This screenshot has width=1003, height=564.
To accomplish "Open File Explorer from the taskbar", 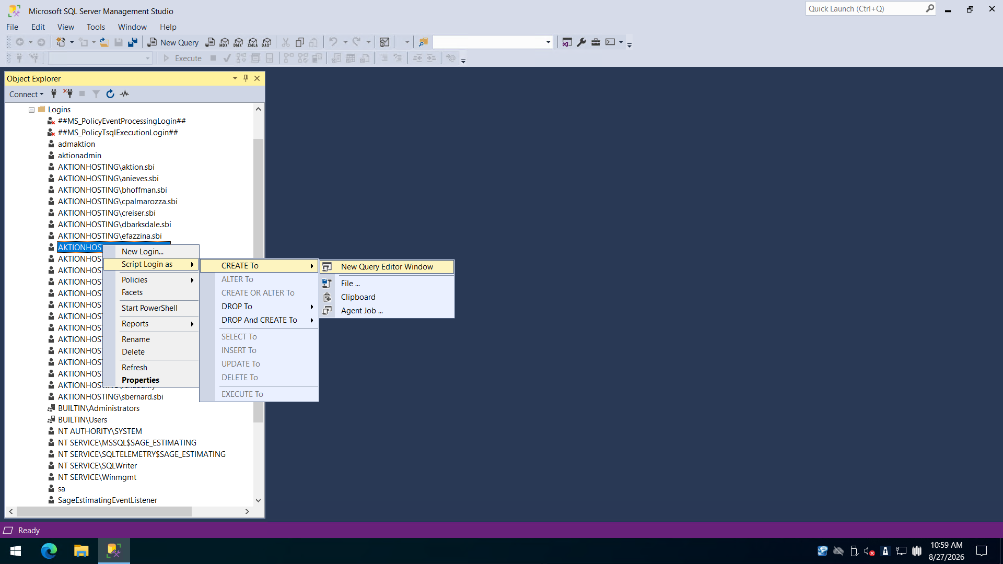I will (x=81, y=550).
